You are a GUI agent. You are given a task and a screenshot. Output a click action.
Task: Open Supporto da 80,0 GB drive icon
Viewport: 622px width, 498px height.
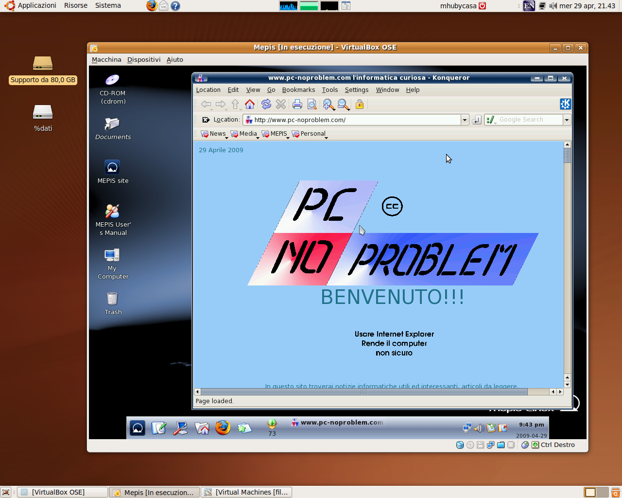click(x=43, y=71)
